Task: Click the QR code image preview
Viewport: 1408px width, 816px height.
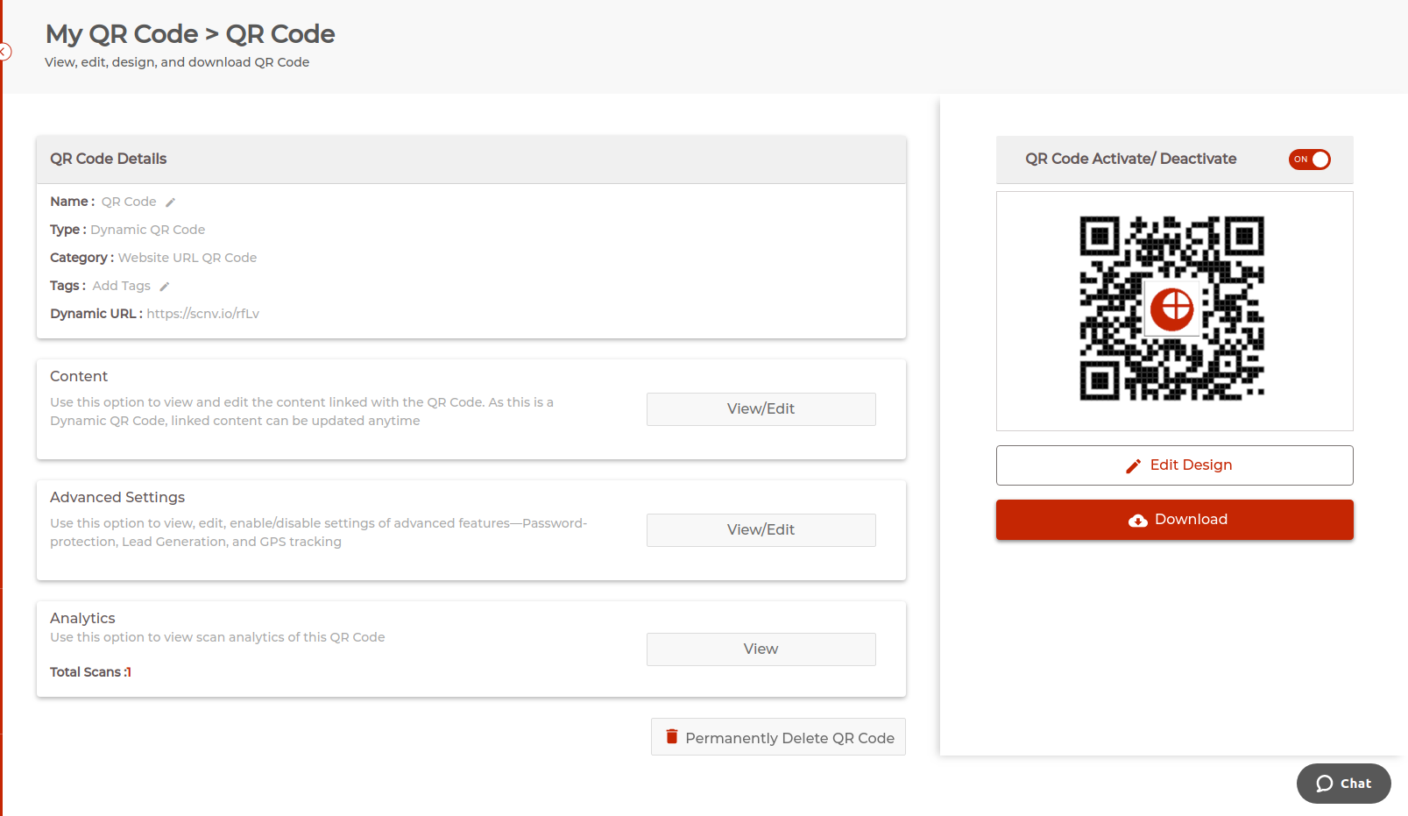Action: click(1172, 309)
